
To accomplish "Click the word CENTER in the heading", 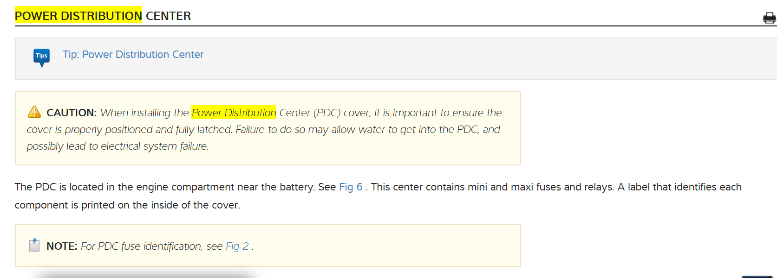I will click(168, 16).
